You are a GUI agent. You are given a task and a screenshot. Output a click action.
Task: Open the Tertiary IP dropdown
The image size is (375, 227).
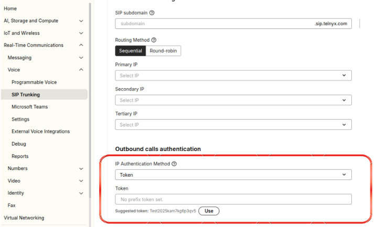(x=233, y=125)
